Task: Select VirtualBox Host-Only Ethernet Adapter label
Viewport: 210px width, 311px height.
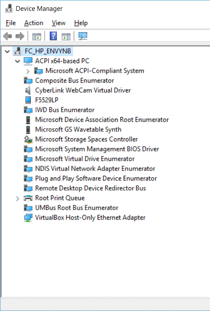Action: pyautogui.click(x=90, y=217)
